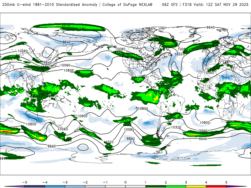Click the 'F318' forecast hour text
This screenshot has height=188, width=251.
[x=187, y=4]
